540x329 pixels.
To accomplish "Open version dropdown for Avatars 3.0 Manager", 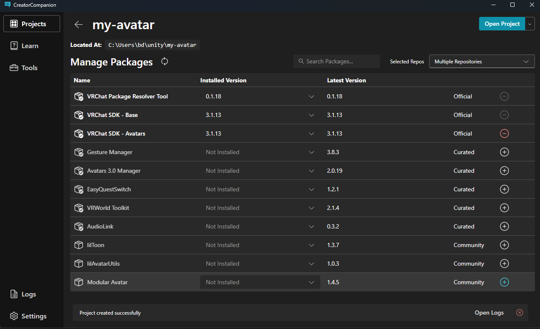I will click(260, 171).
